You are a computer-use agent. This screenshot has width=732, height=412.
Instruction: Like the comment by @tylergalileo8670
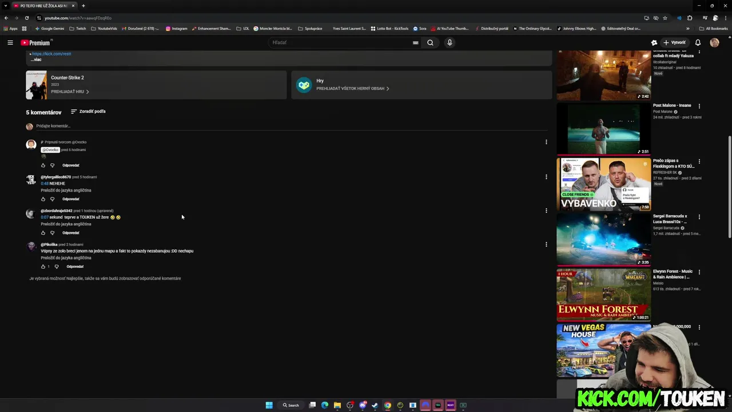43,199
